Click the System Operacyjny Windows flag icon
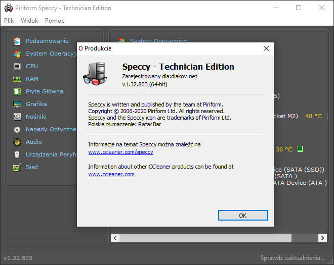This screenshot has width=334, height=265. (17, 54)
